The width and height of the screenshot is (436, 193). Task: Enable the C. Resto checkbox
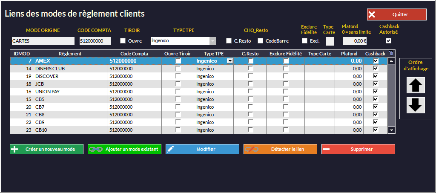click(x=229, y=41)
